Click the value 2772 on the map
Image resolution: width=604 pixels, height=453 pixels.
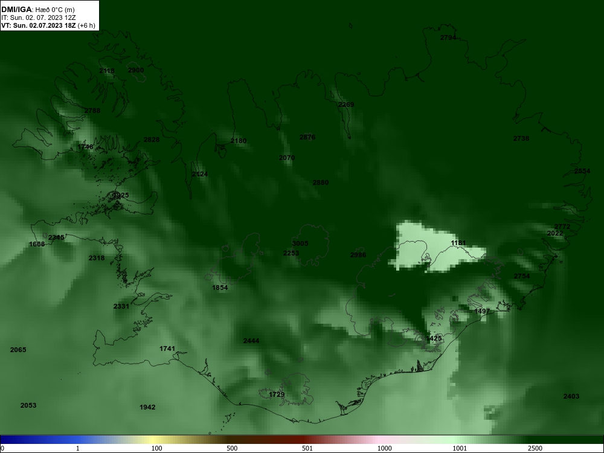562,226
